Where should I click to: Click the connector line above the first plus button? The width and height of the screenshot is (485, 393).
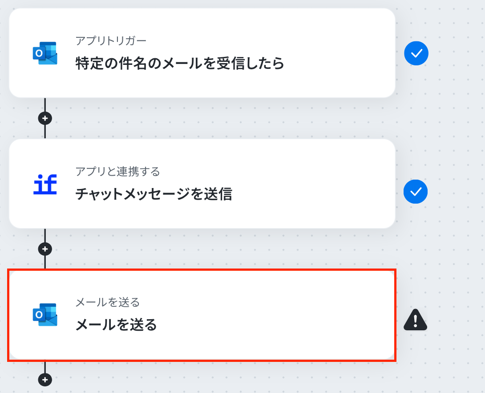tap(45, 105)
